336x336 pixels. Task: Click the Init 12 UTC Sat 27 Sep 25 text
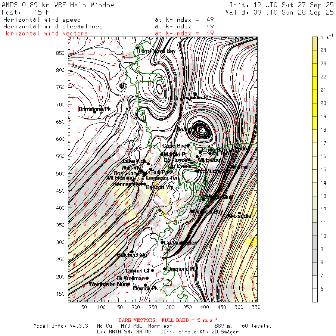pyautogui.click(x=282, y=5)
